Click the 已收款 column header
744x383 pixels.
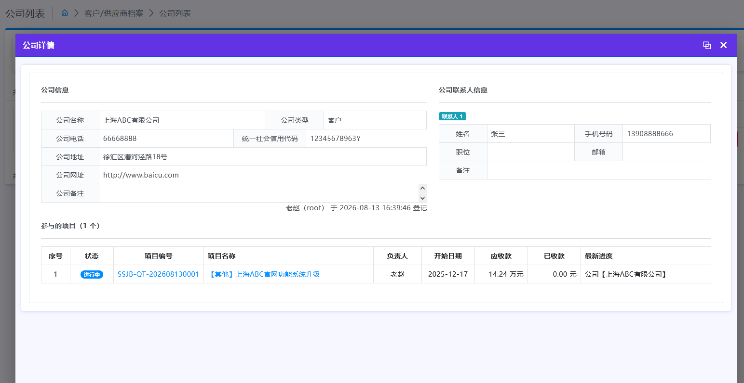554,256
